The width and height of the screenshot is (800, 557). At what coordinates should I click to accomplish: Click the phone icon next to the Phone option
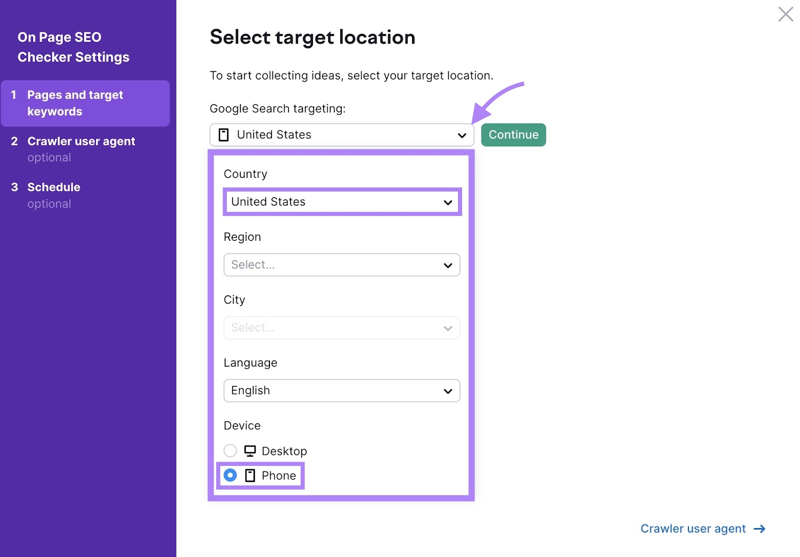[x=250, y=476]
